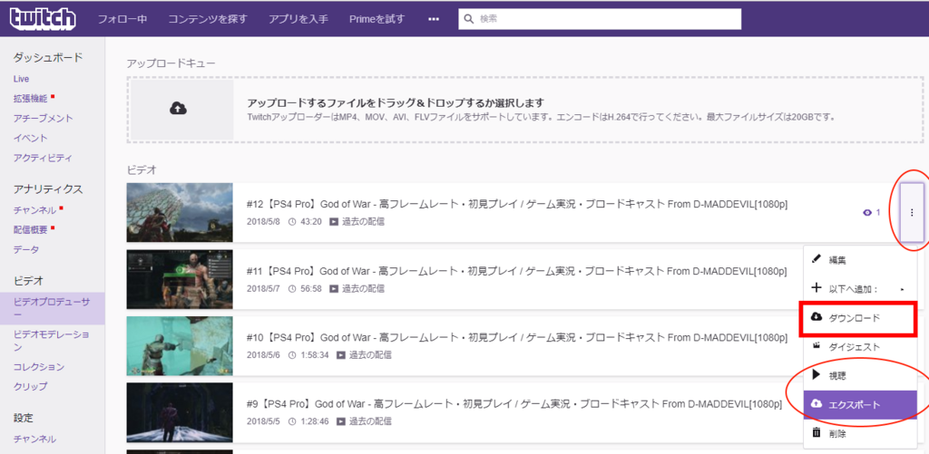Click the duration 56:58
Image resolution: width=929 pixels, height=454 pixels.
(x=312, y=289)
